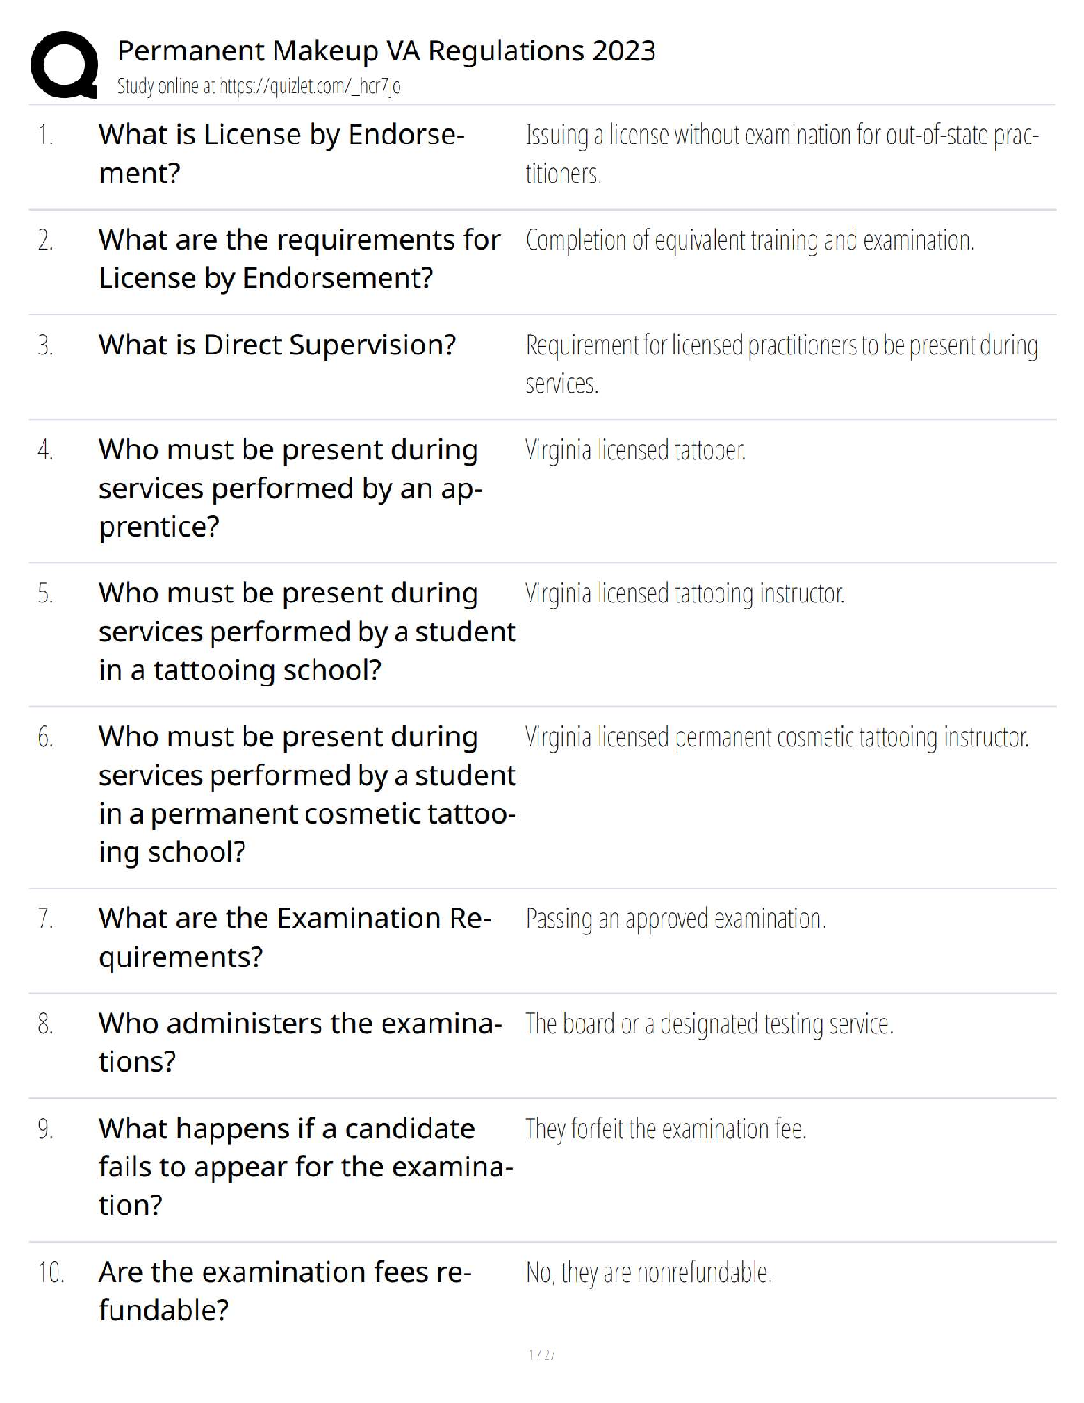Click the answer 'They forfeit the examination fee'
Image resolution: width=1084 pixels, height=1403 pixels.
click(x=665, y=1129)
